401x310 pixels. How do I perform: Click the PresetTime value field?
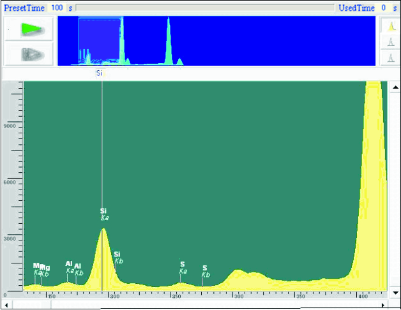point(57,7)
